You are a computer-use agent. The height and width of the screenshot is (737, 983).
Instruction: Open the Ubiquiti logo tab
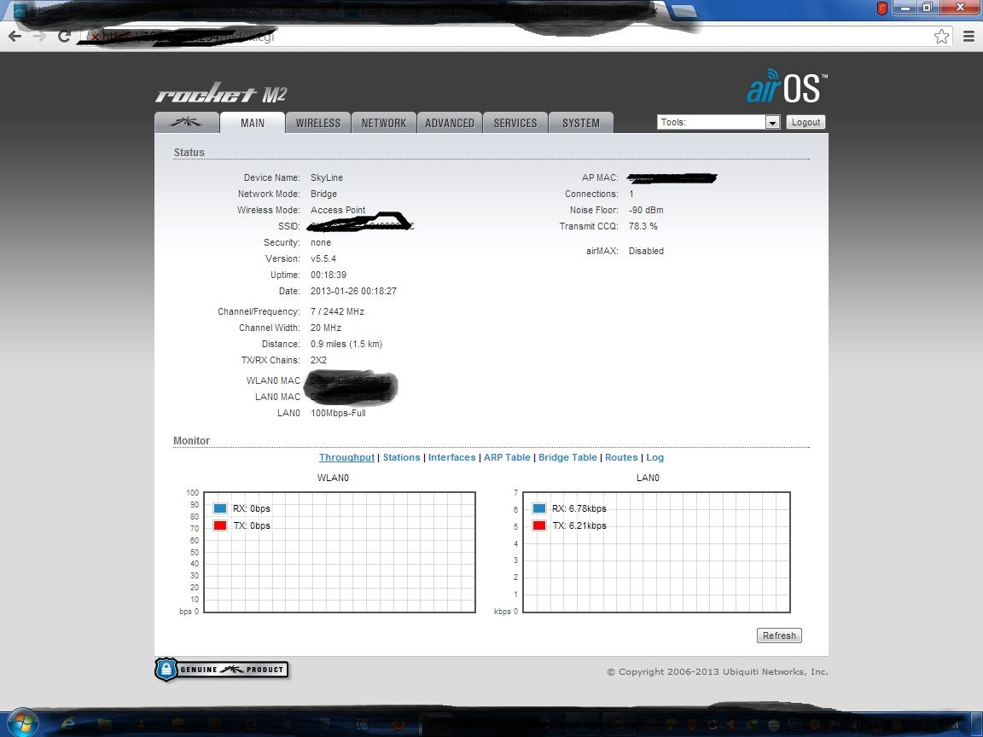187,123
